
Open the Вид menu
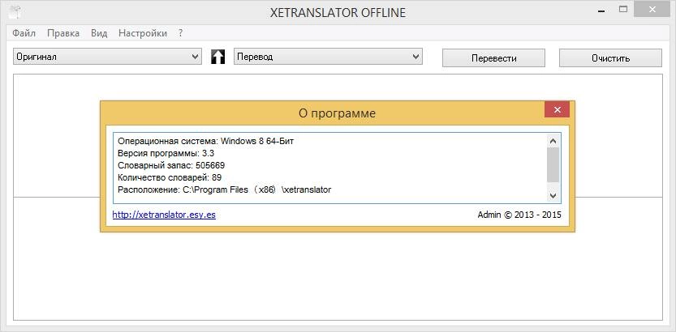pos(99,33)
